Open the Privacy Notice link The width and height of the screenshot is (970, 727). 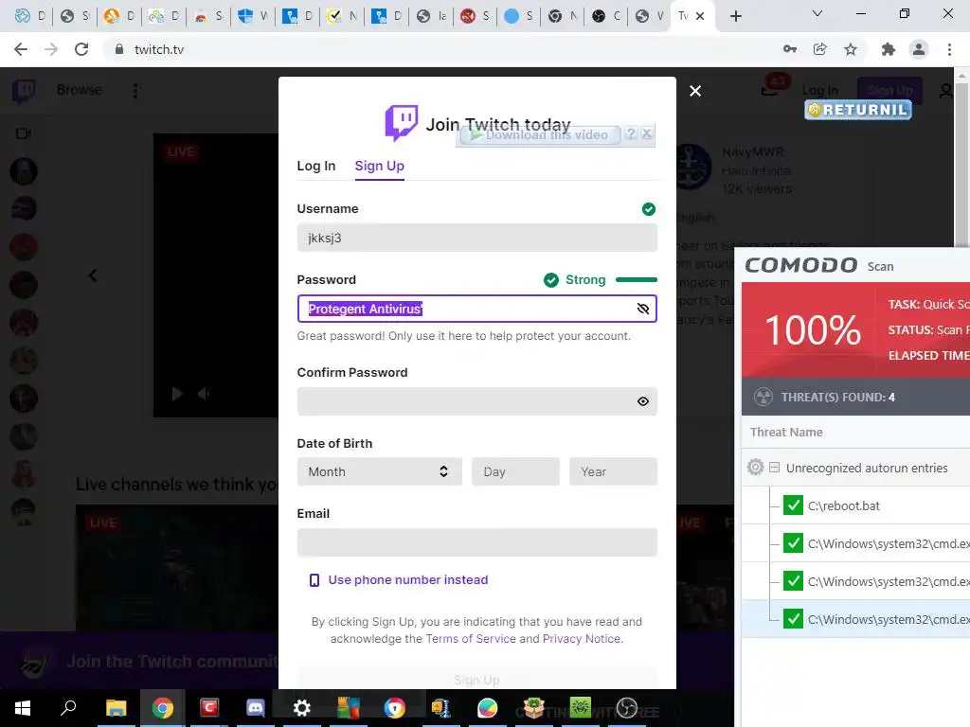pyautogui.click(x=582, y=639)
